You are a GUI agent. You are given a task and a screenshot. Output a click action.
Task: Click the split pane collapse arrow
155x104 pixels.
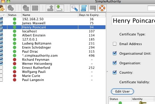[107, 72]
